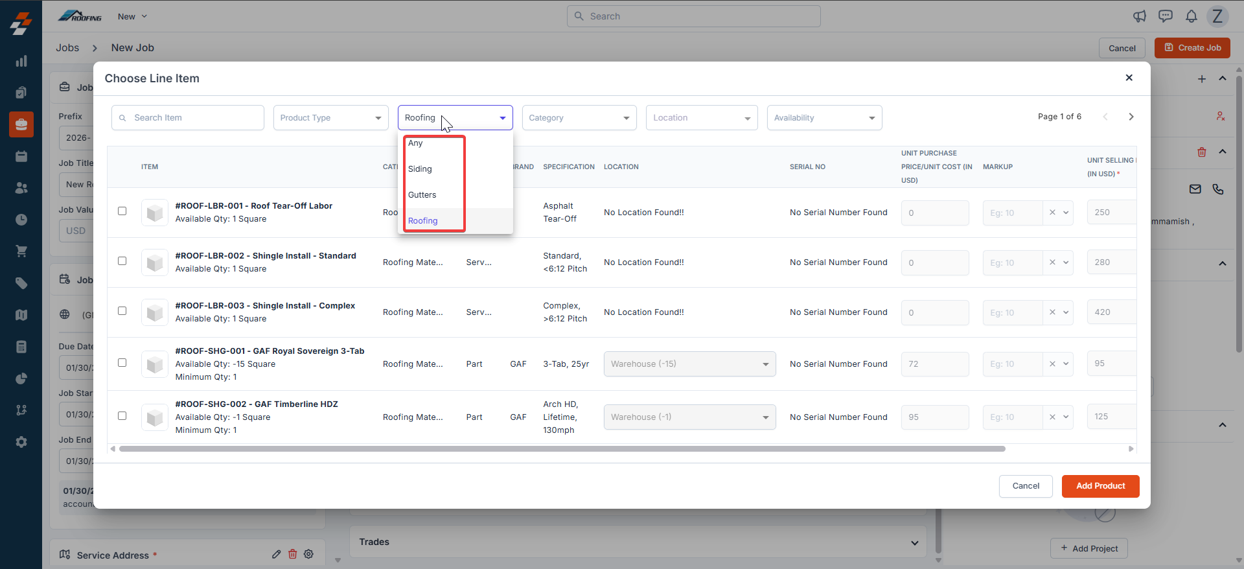
Task: Click the Create Job button
Action: click(1192, 48)
